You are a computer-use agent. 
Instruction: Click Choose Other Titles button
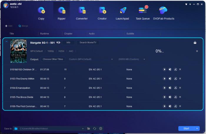[53, 59]
